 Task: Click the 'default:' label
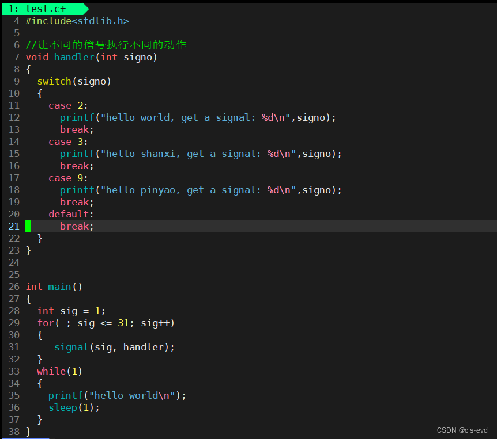coord(71,215)
